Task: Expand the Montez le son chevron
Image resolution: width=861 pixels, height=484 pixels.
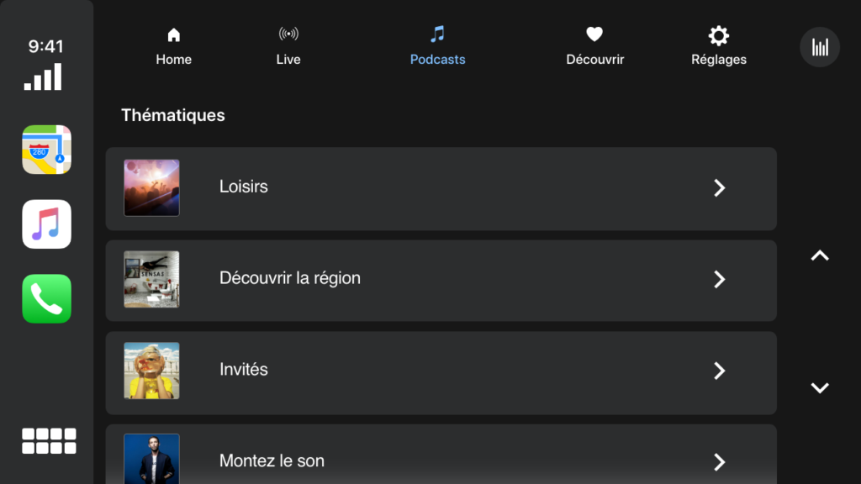Action: [719, 461]
